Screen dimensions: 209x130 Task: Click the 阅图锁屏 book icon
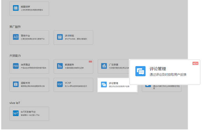(x=16, y=8)
